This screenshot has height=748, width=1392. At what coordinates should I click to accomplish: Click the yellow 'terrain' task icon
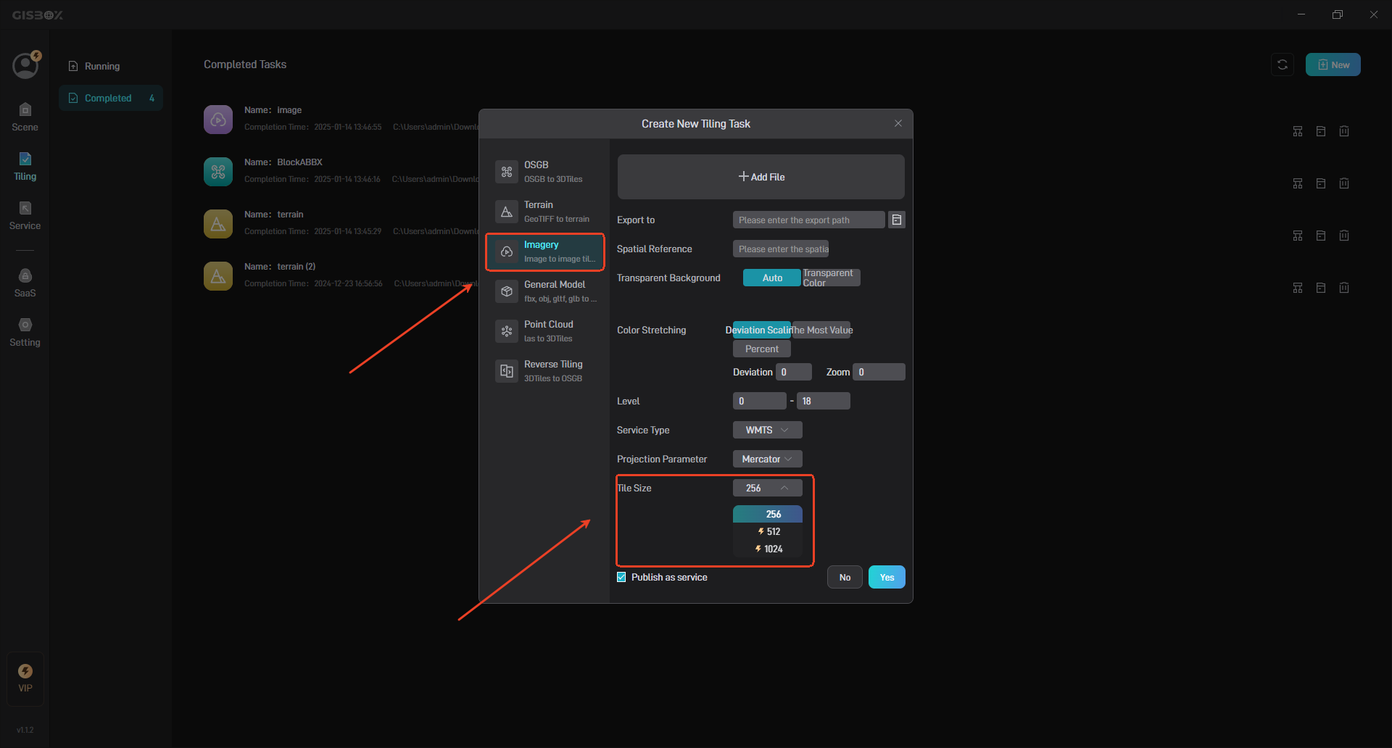tap(218, 224)
